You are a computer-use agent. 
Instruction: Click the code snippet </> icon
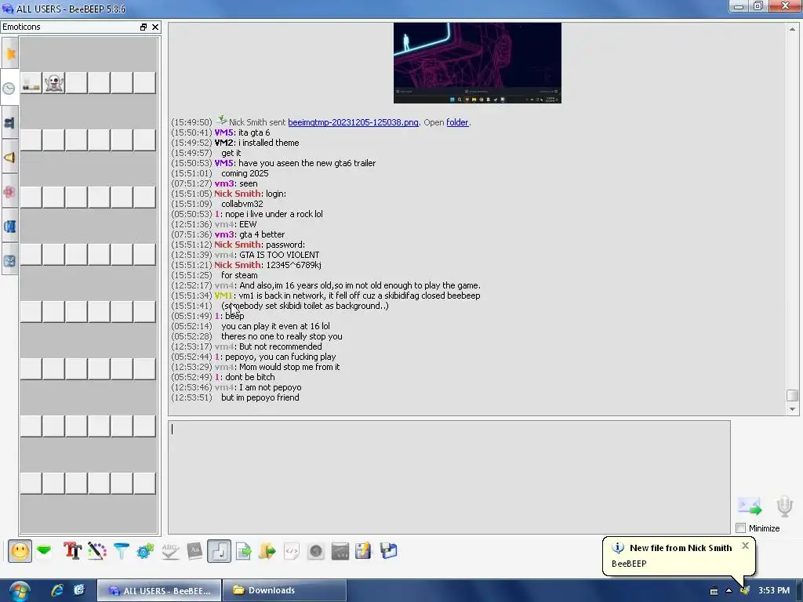pyautogui.click(x=292, y=551)
